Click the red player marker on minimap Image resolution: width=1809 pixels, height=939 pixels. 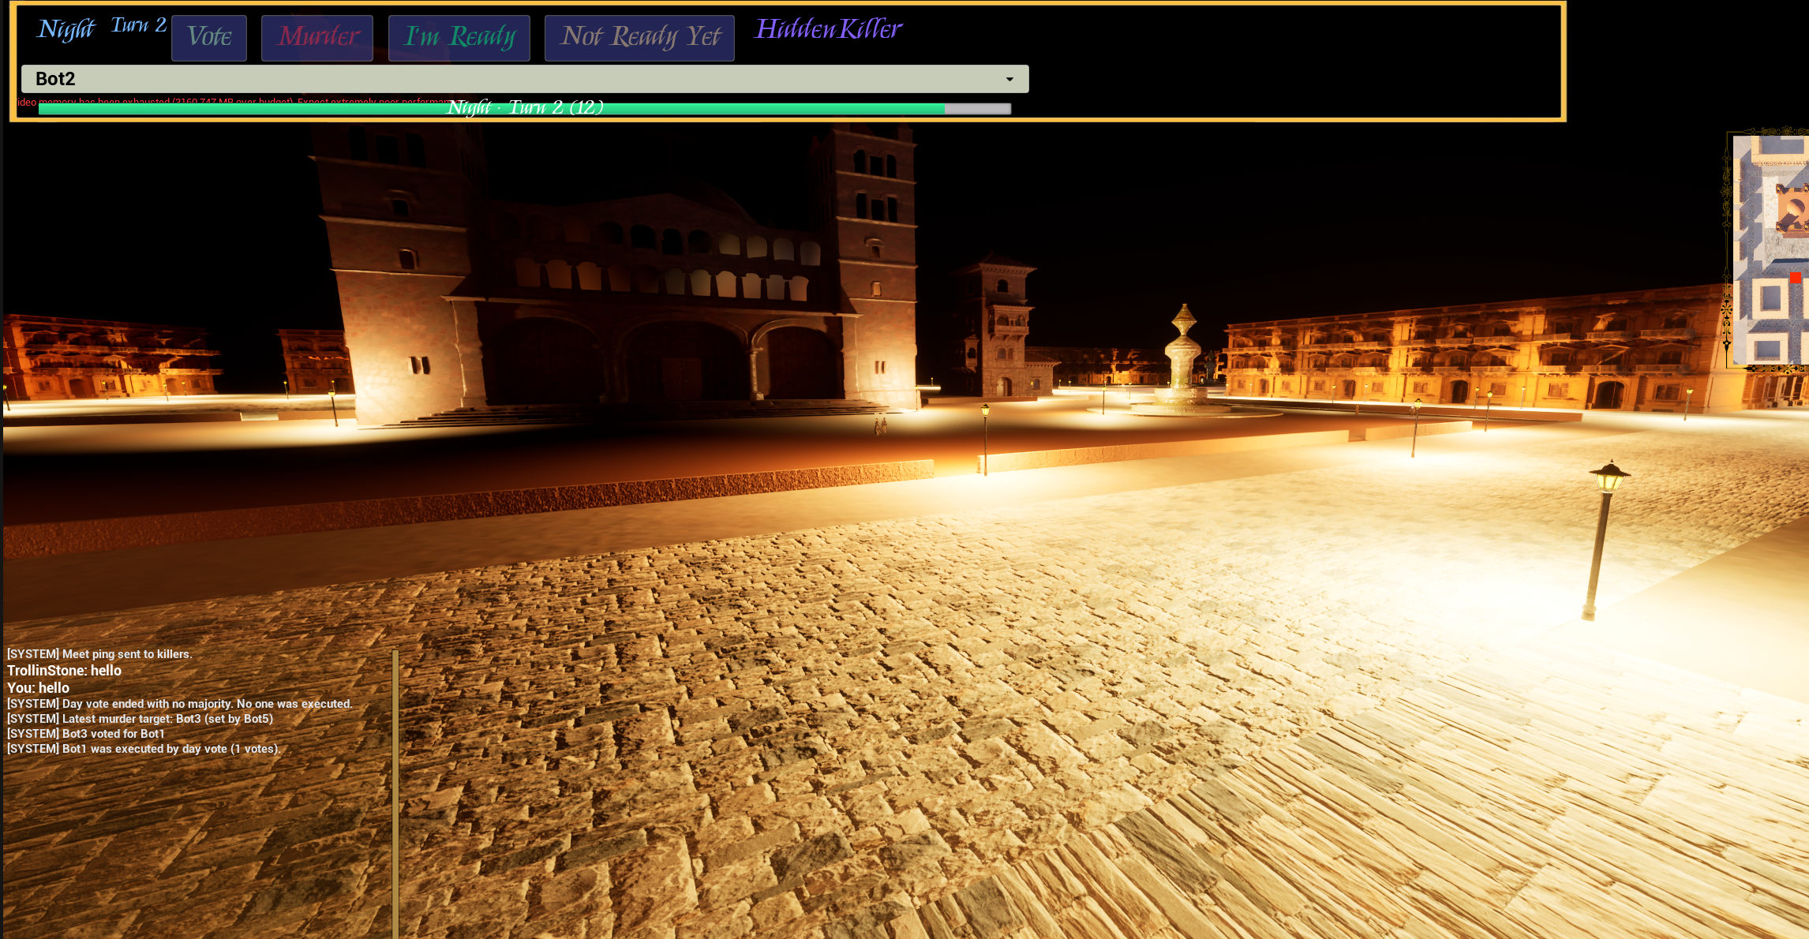pyautogui.click(x=1795, y=278)
